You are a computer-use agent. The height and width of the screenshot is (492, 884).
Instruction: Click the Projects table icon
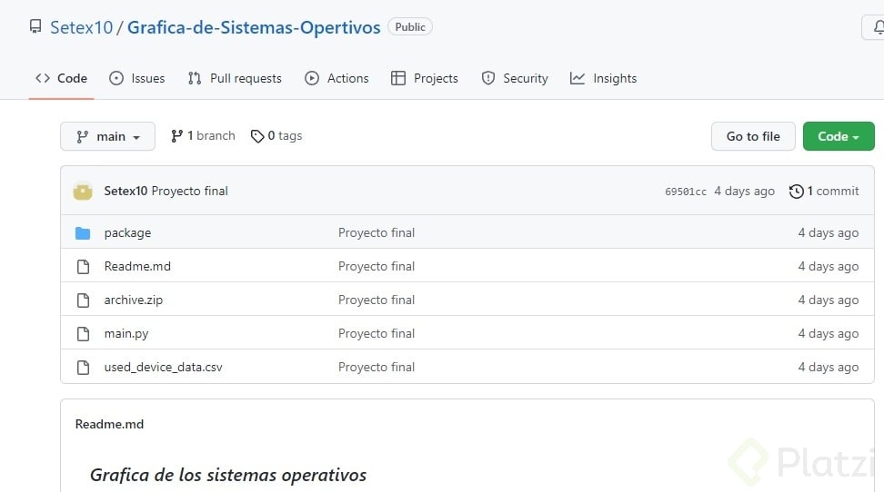click(398, 78)
